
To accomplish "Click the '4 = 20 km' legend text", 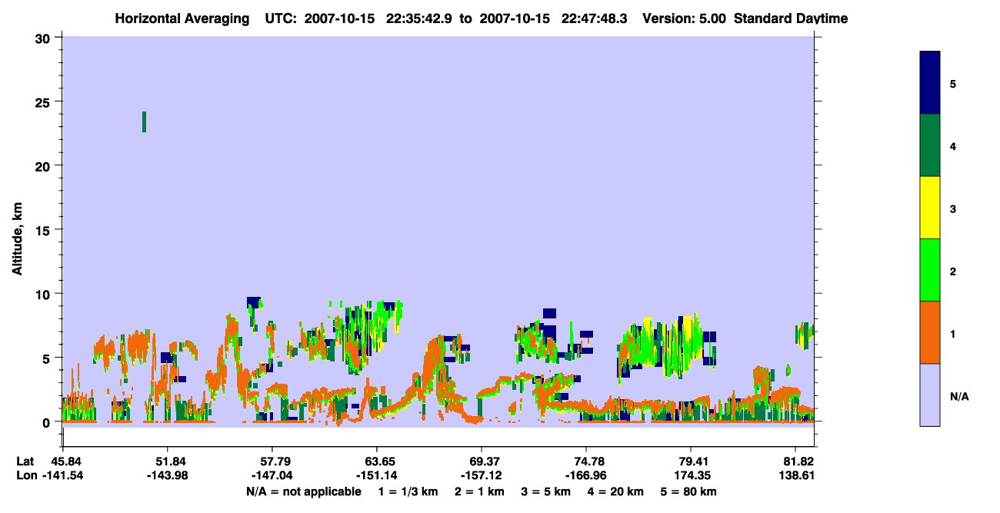I will tap(616, 491).
